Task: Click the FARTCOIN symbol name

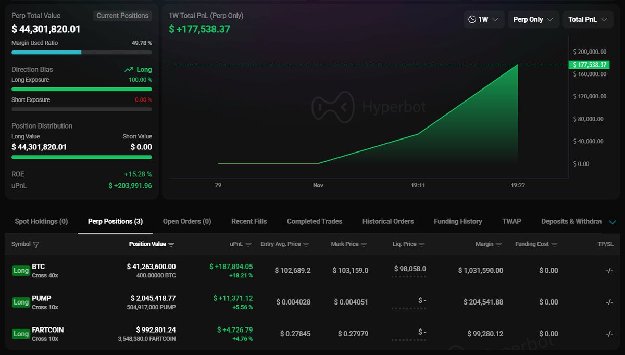Action: pos(48,330)
